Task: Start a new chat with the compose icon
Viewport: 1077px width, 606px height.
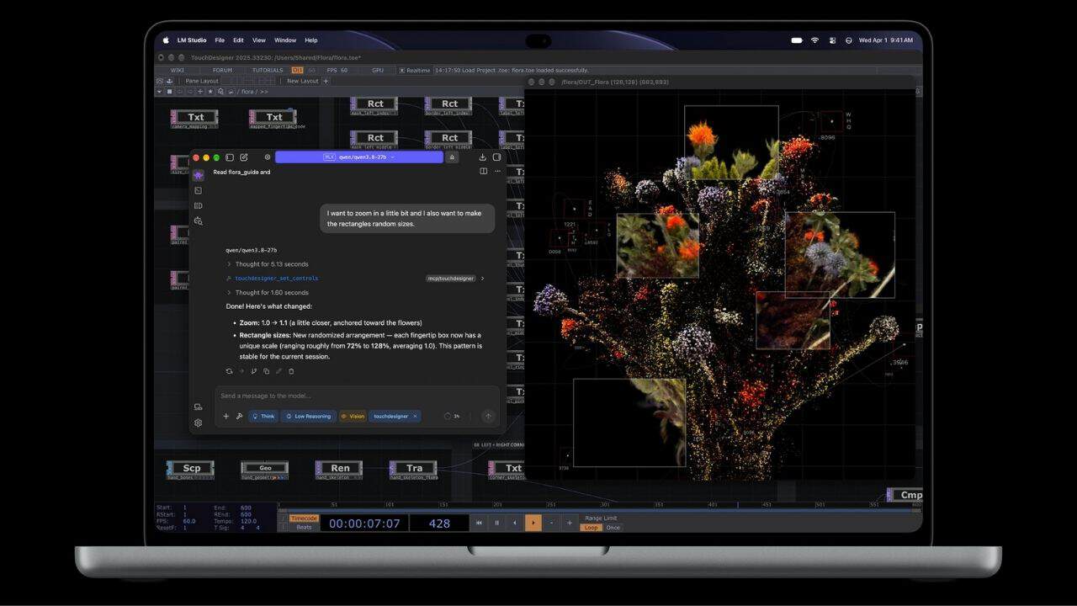Action: [x=244, y=157]
